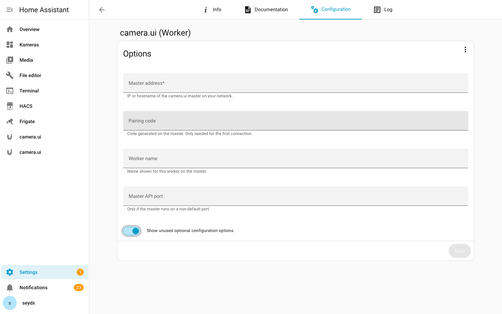Open Frigate in the sidebar
502x314 pixels.
(45, 121)
